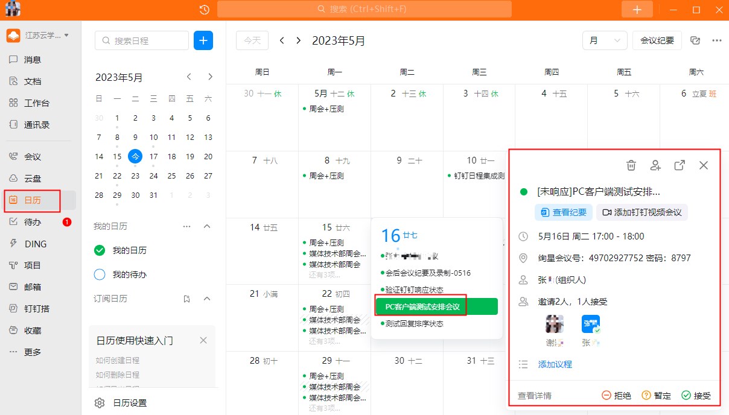Collapse the 我的日历 section
Viewport: 729px width, 415px height.
(x=207, y=226)
